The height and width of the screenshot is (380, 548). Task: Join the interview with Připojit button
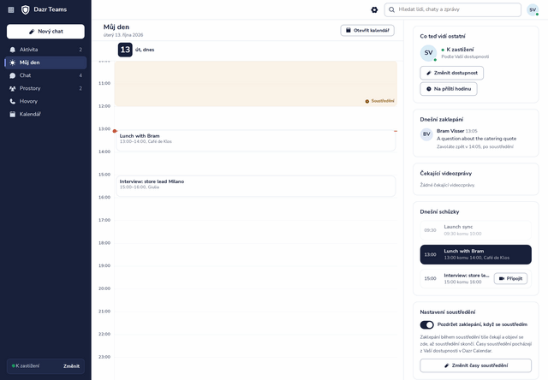click(510, 279)
